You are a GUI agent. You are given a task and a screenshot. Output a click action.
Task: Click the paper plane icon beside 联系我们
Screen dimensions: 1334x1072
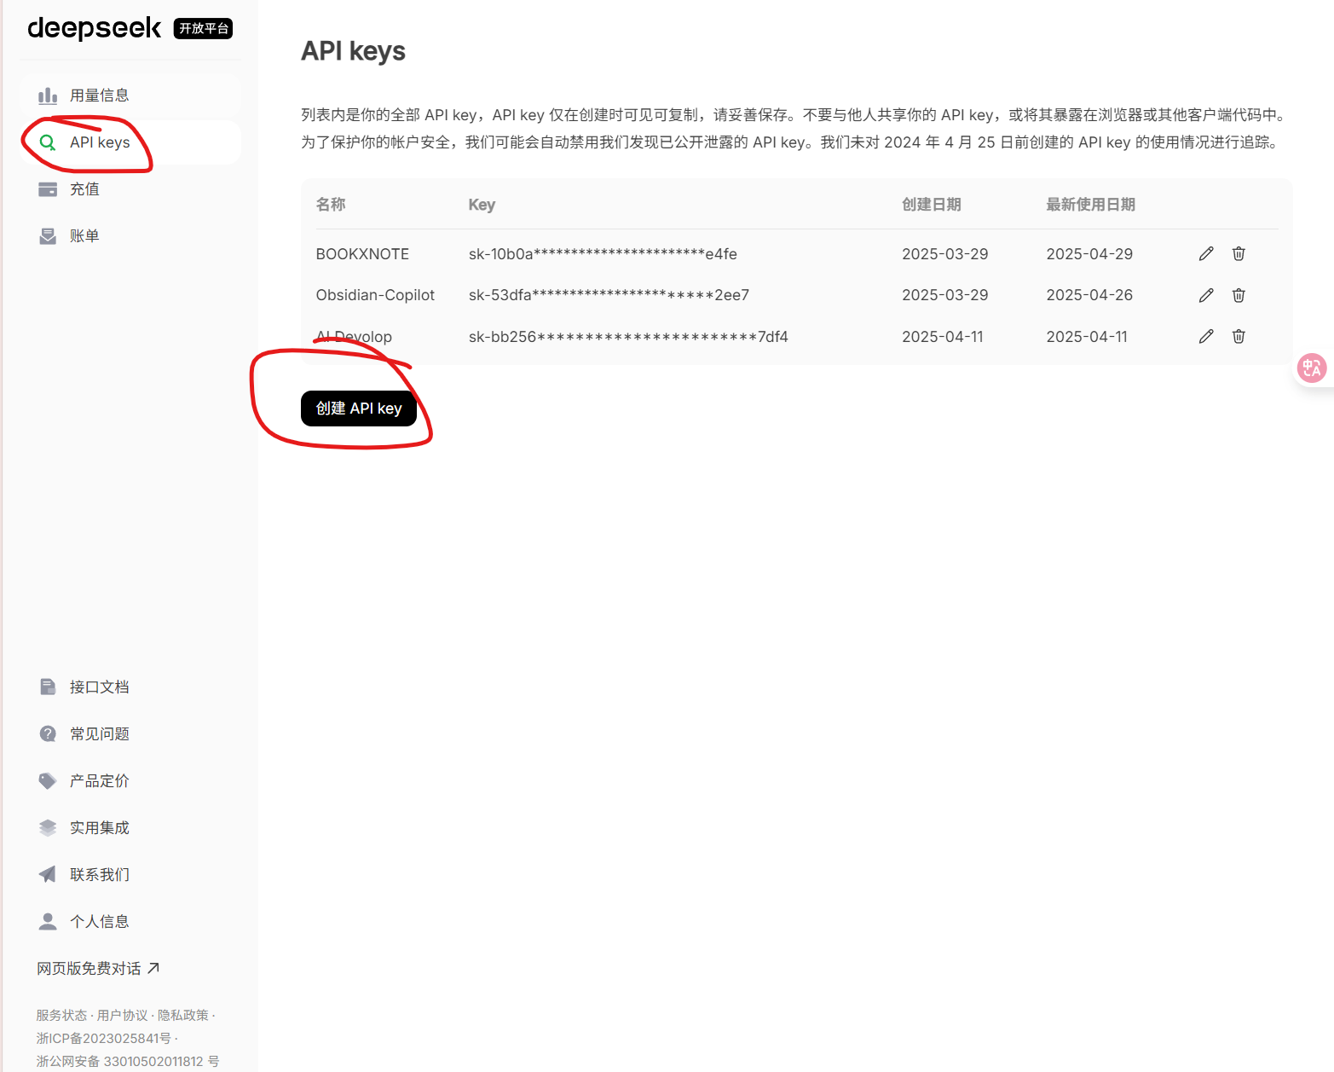tap(48, 874)
